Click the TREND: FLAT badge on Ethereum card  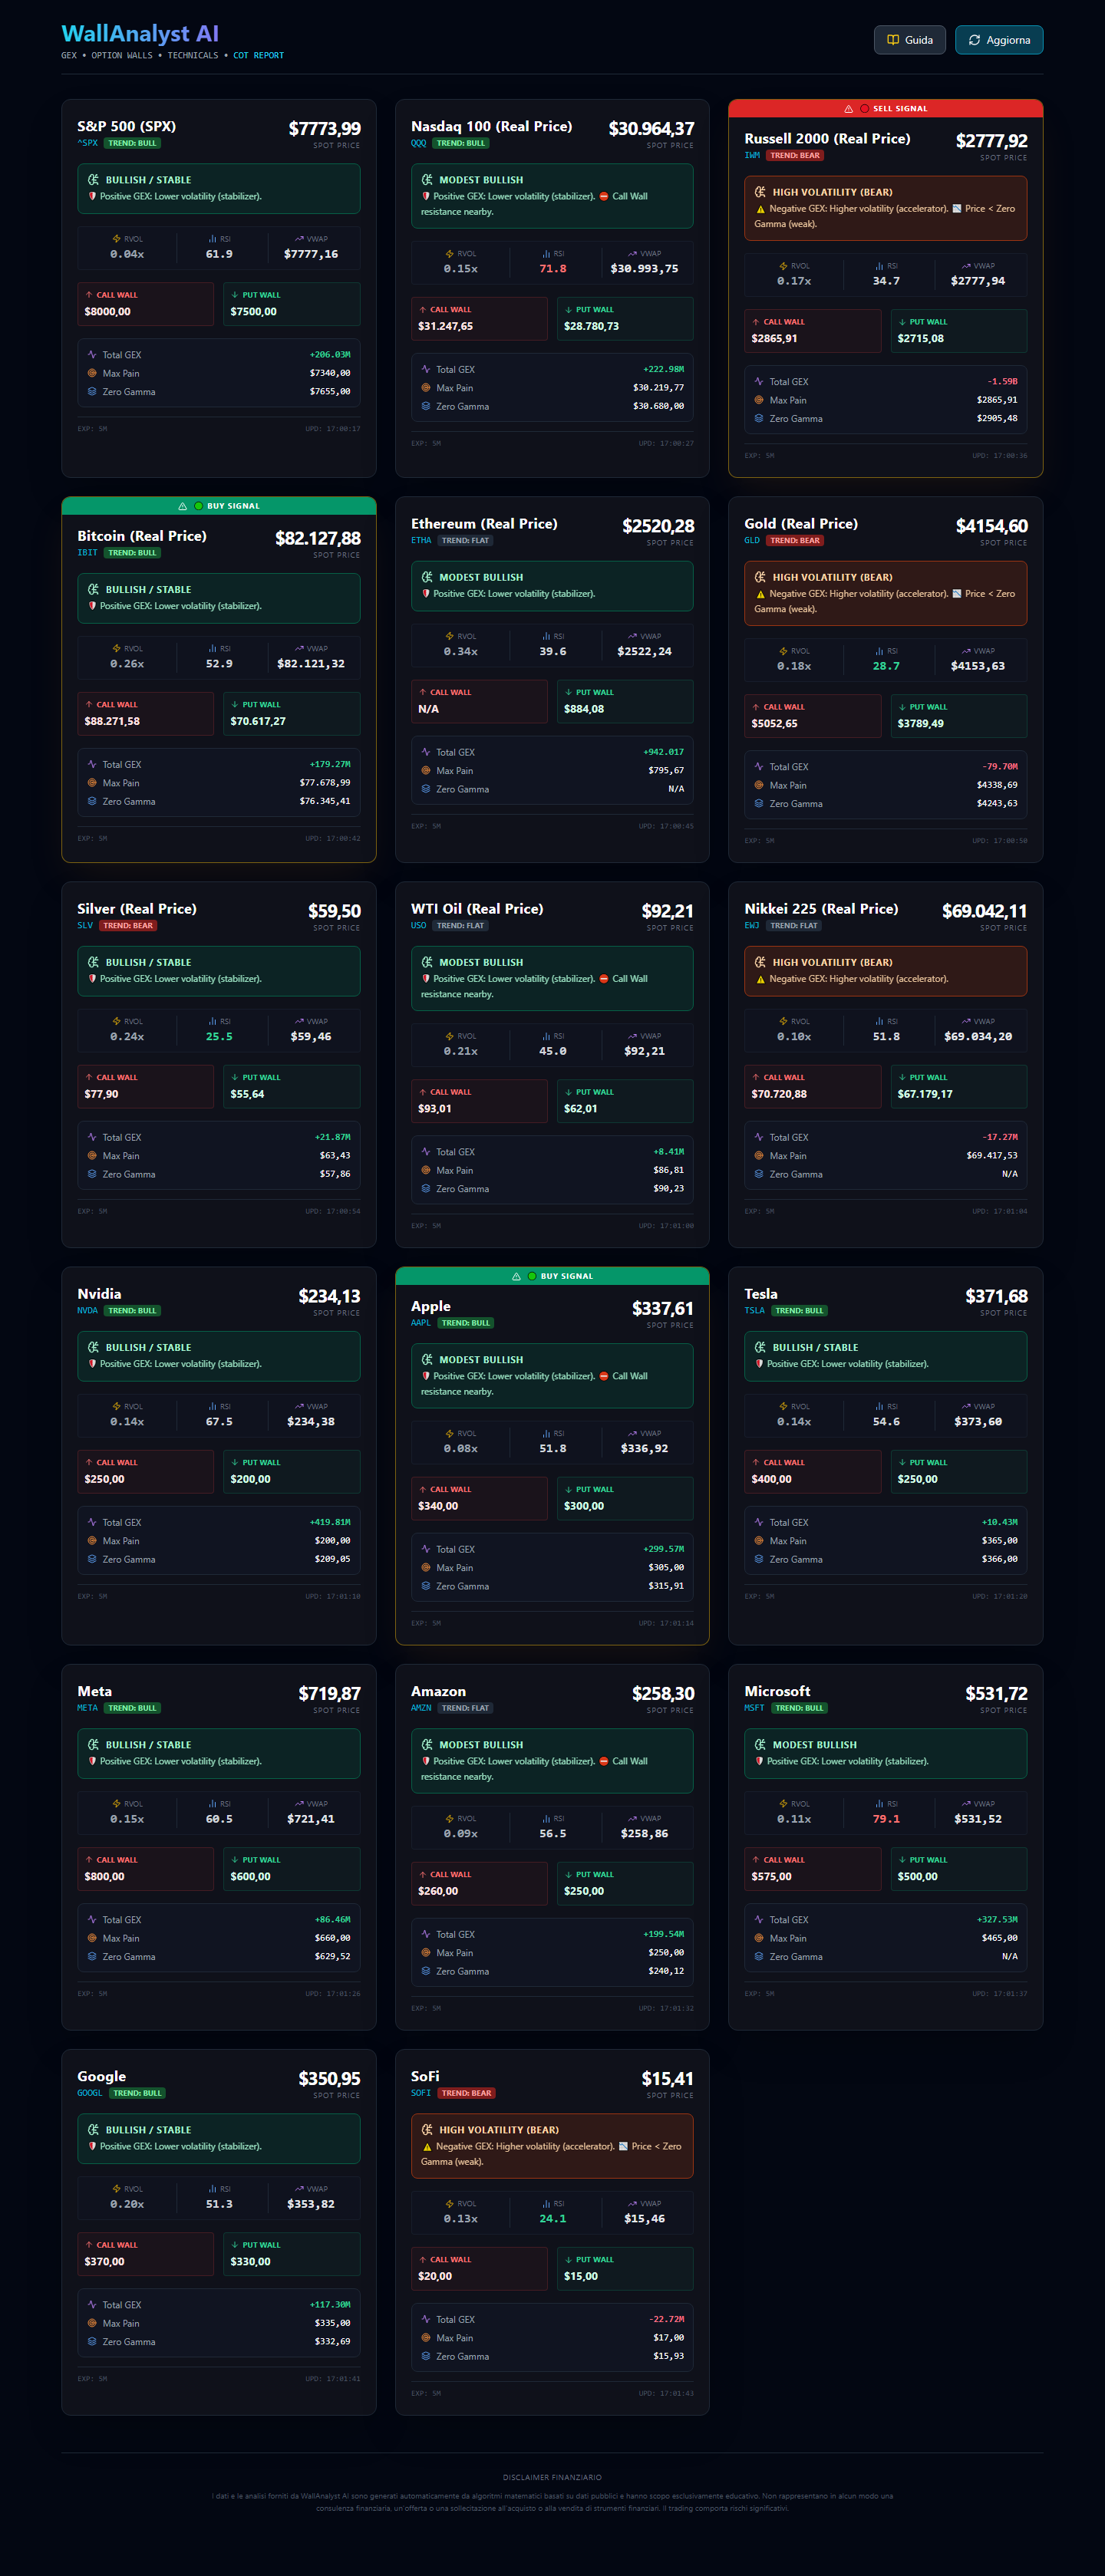[x=466, y=541]
